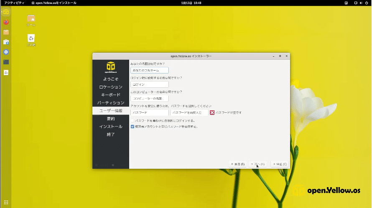This screenshot has height=208, width=372.
Task: Click the red X password error icon
Action: [212, 112]
